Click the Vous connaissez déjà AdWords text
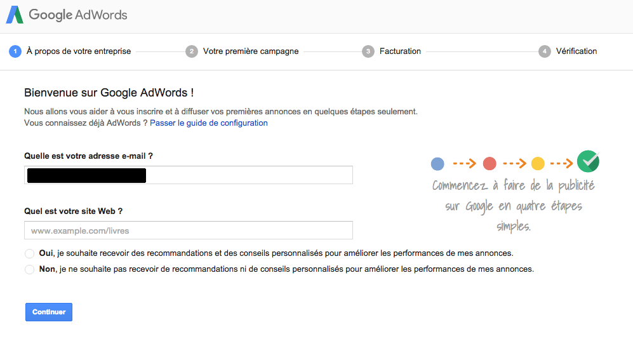Image resolution: width=633 pixels, height=341 pixels. (86, 123)
